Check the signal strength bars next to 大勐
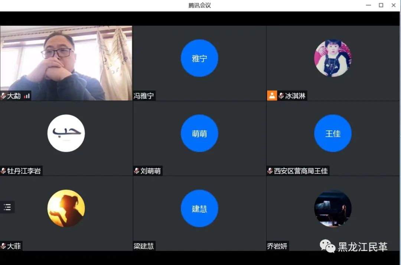401x265 pixels. pyautogui.click(x=27, y=96)
